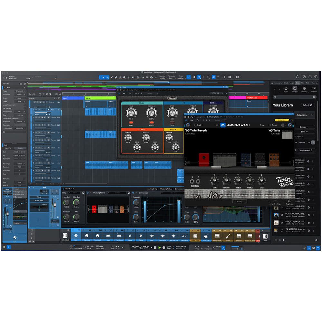This screenshot has width=322, height=322.
Task: Open the Tuner in Mustang Native
Action: (x=273, y=125)
